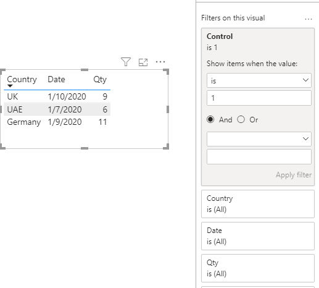Click the 'Show items when the value:' label

252,64
